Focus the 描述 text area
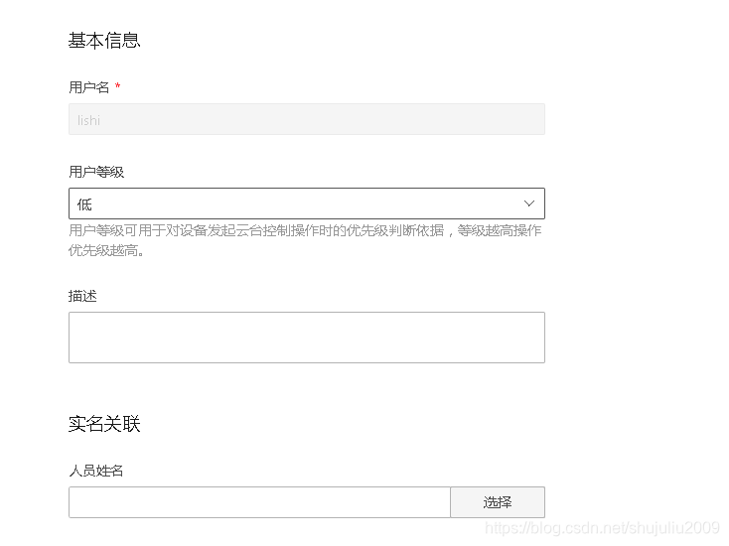Image resolution: width=729 pixels, height=546 pixels. 306,338
